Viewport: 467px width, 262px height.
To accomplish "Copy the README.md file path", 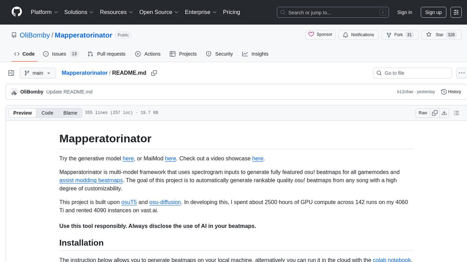I will (154, 73).
